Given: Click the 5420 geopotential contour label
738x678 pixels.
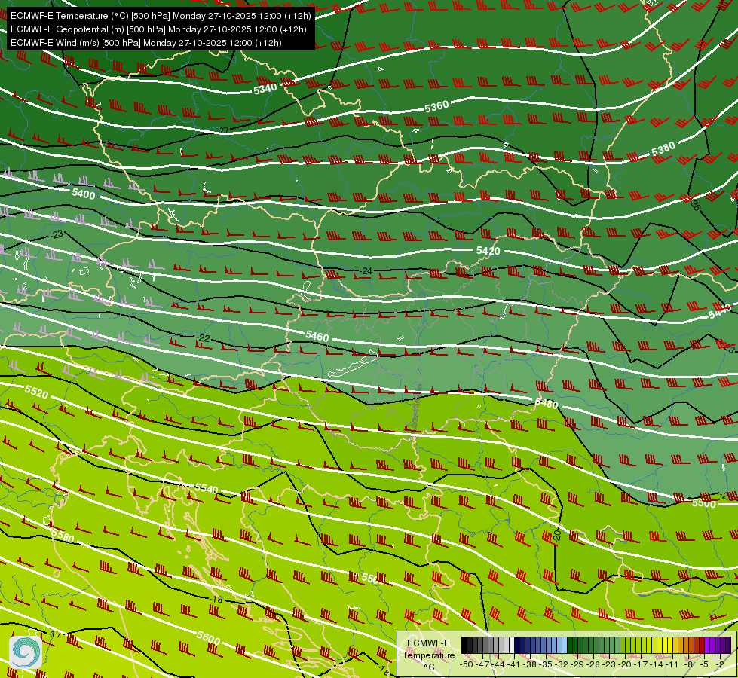Looking at the screenshot, I should click(488, 250).
